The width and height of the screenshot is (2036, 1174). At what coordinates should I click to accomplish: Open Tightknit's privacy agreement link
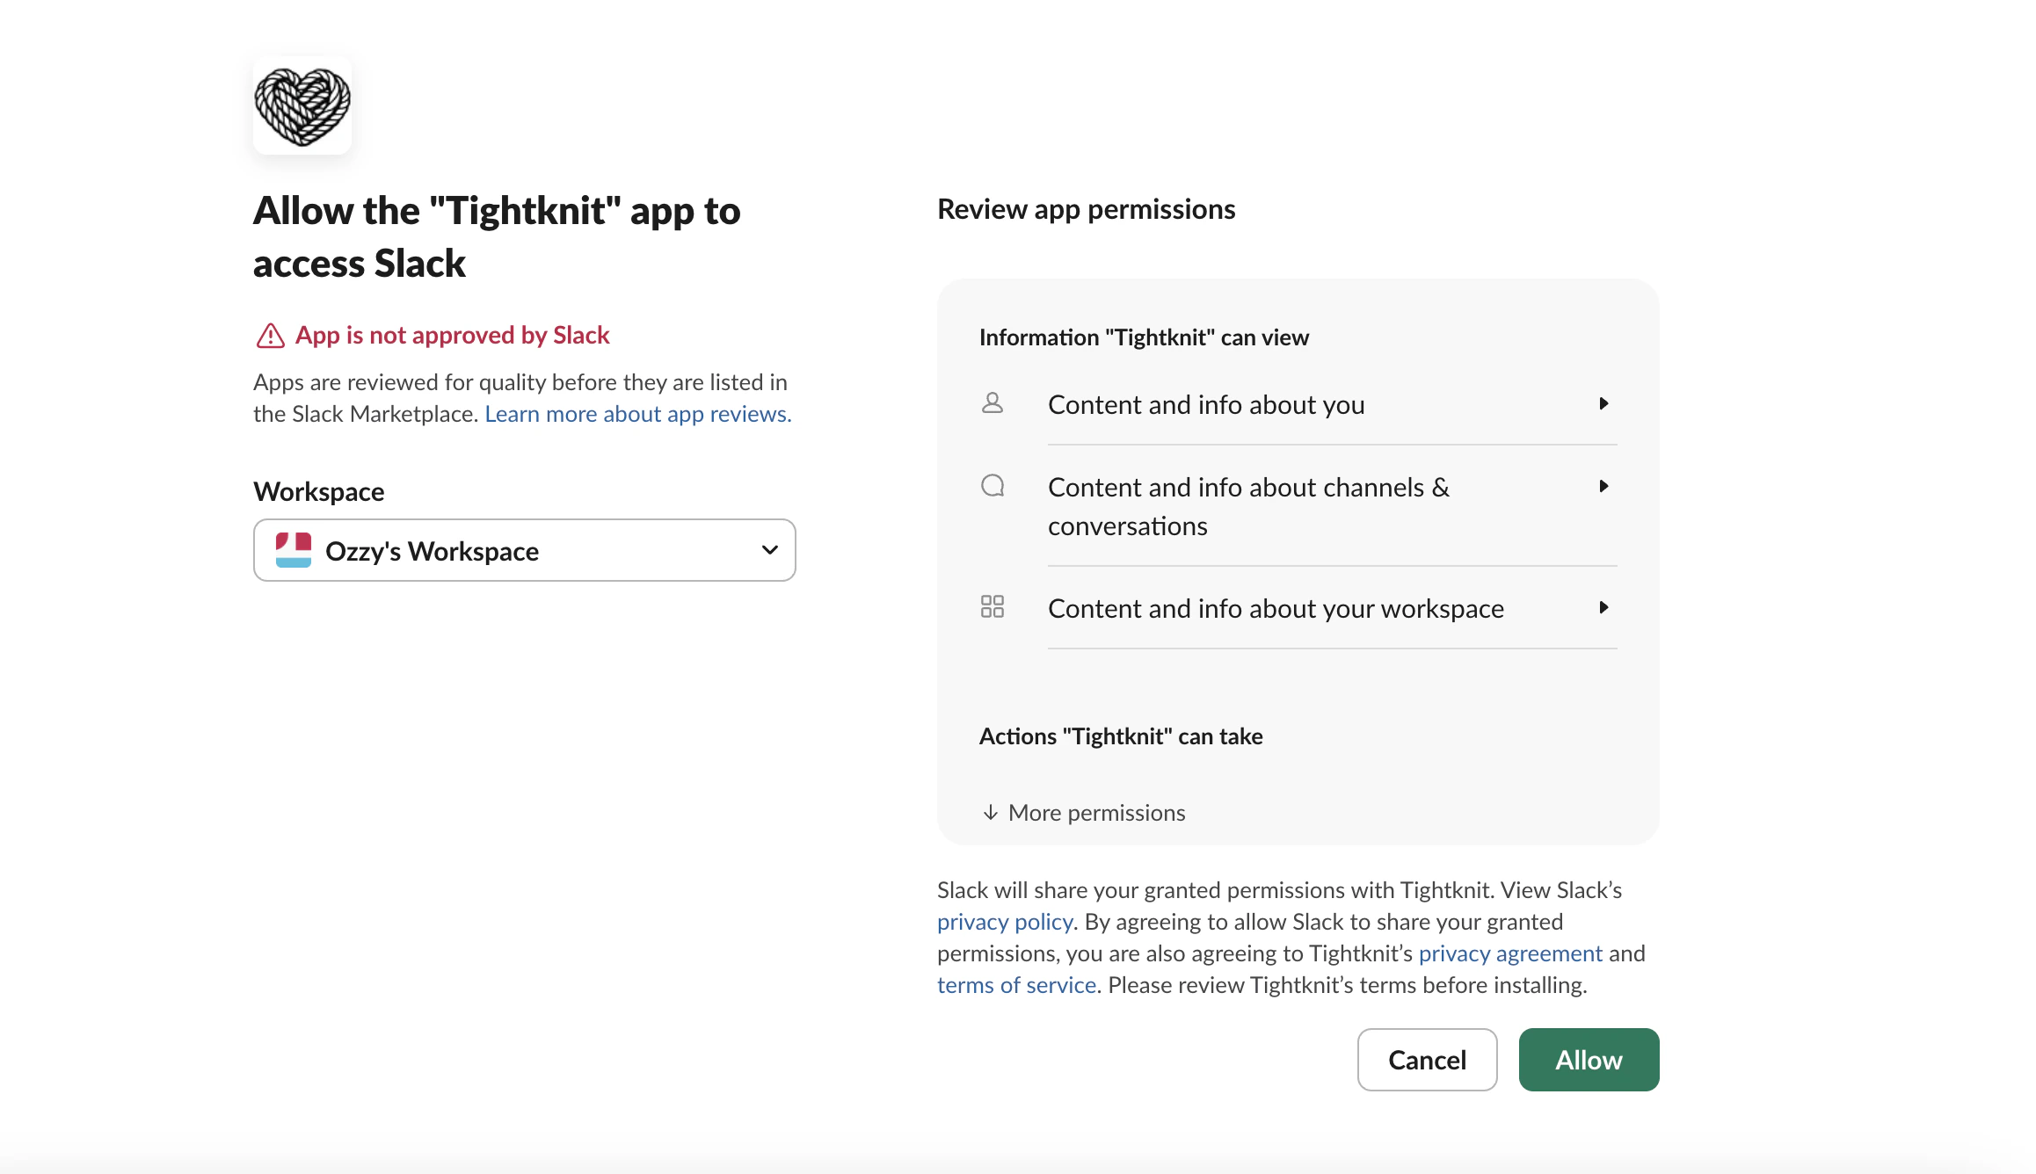pos(1510,953)
